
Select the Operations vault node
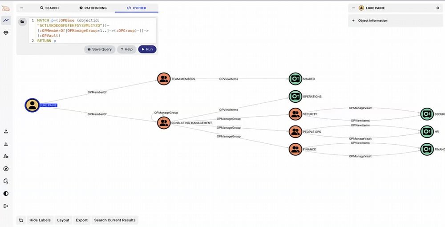pos(295,97)
